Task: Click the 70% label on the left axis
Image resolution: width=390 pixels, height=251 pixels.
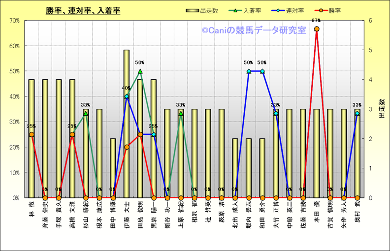Action: pyautogui.click(x=14, y=21)
